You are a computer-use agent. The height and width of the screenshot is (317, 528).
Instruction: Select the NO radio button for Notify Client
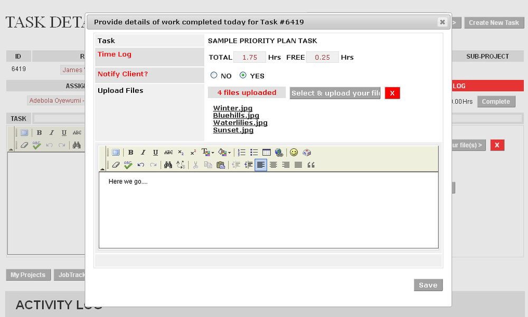pos(214,75)
